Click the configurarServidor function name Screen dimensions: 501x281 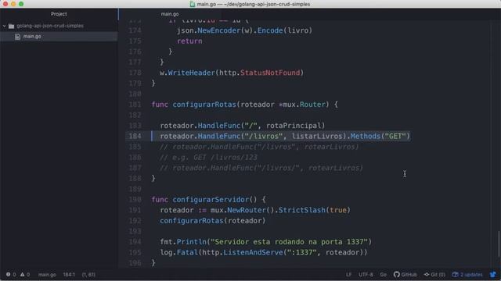(211, 200)
